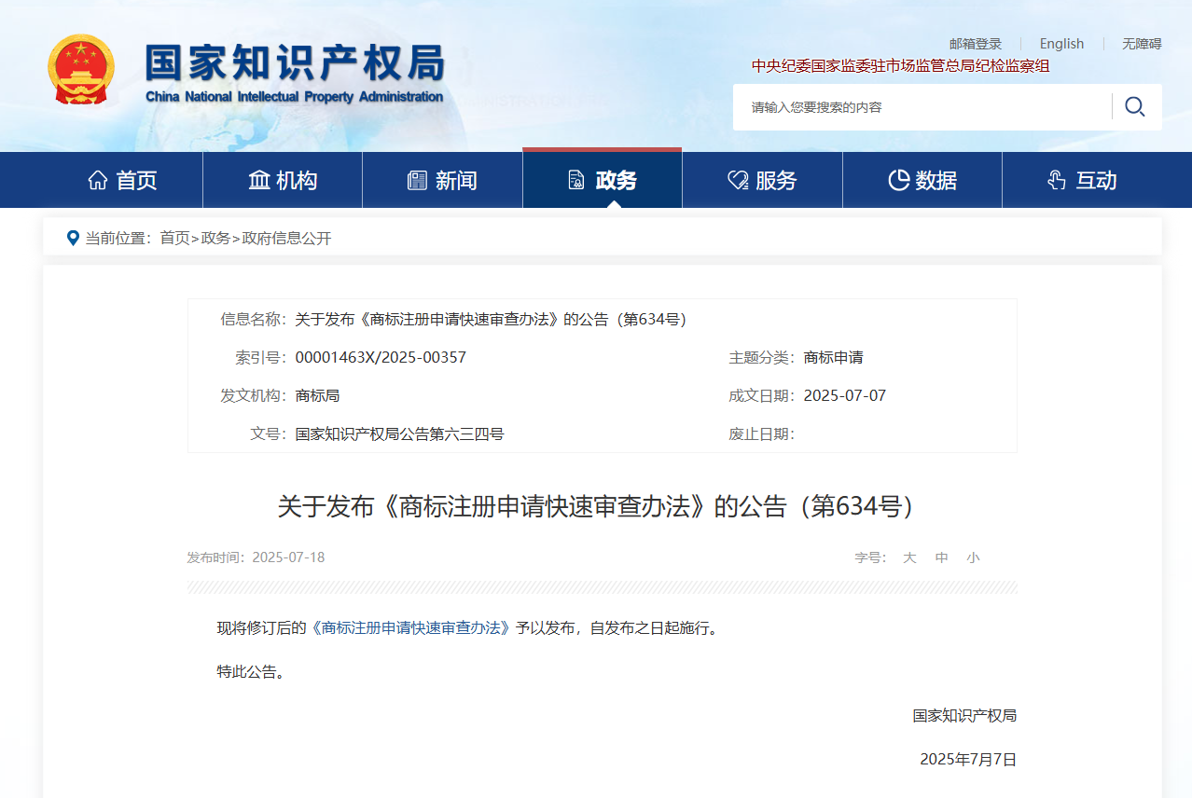Click the magnifier search icon

(1135, 106)
